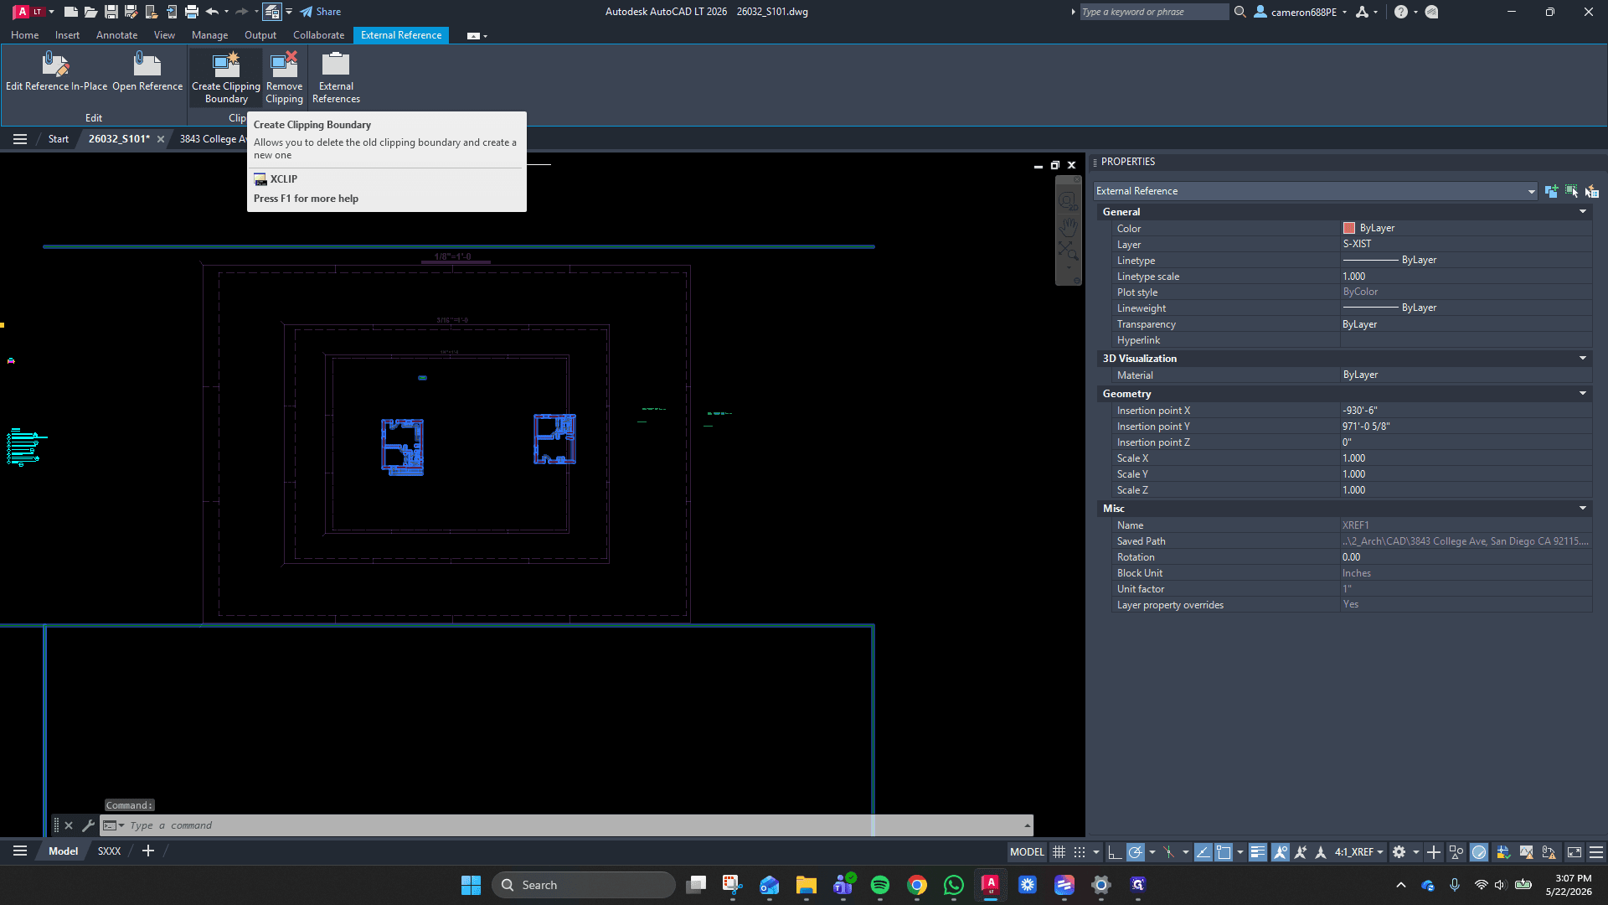
Task: Open the Insert ribbon tab
Action: (x=67, y=35)
